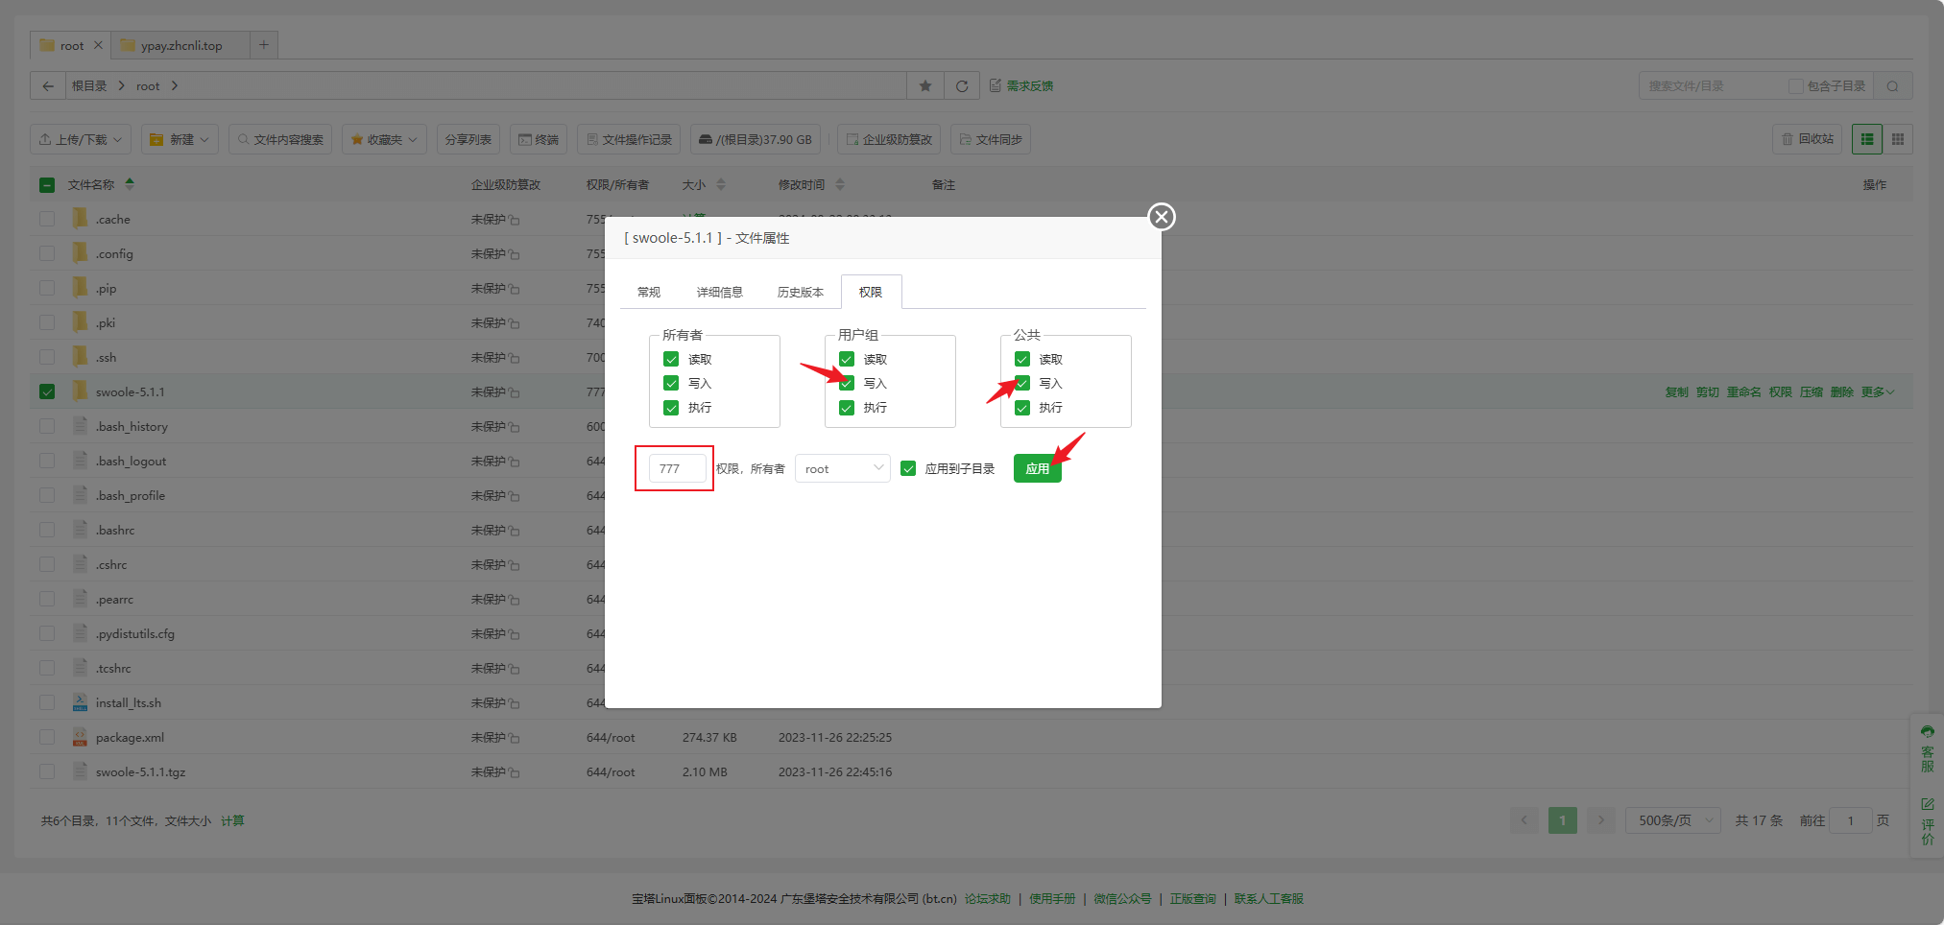
Task: Click the install_lts.sh script file icon
Action: click(x=81, y=702)
